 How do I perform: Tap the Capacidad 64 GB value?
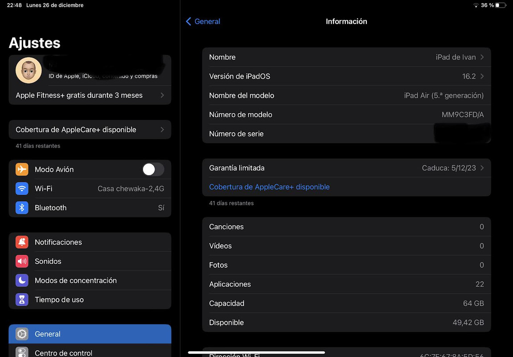473,303
